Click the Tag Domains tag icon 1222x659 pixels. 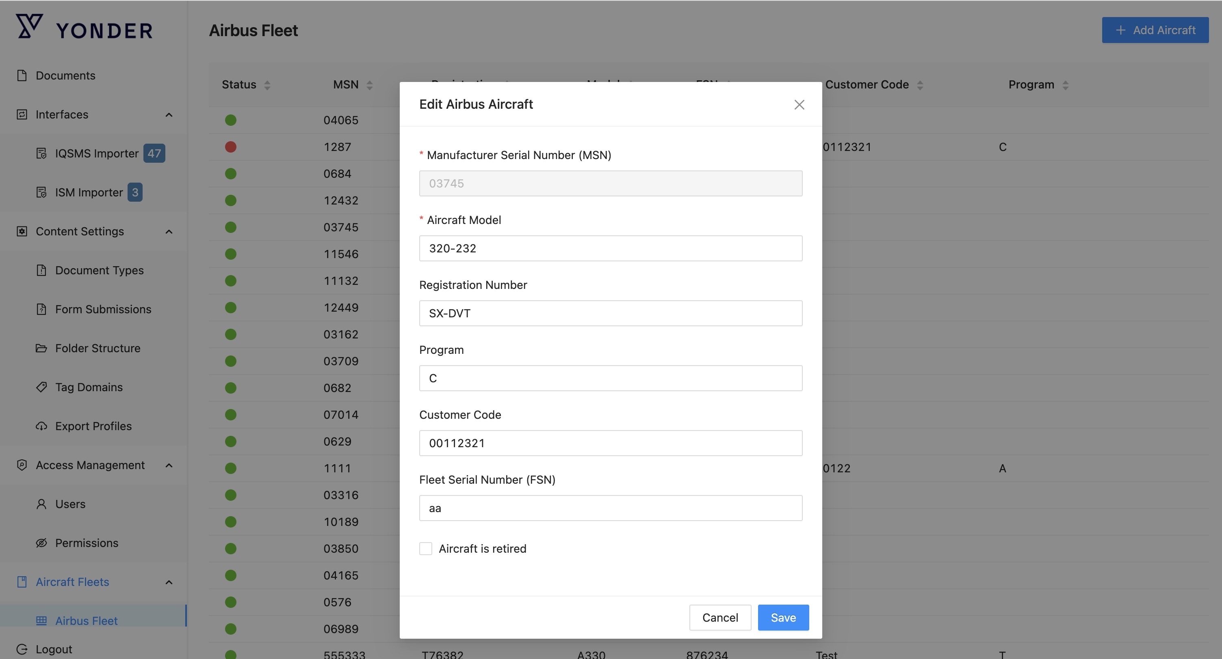click(x=41, y=387)
